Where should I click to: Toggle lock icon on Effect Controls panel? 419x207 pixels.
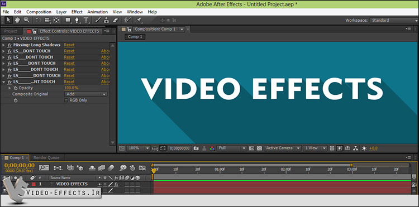click(x=34, y=31)
